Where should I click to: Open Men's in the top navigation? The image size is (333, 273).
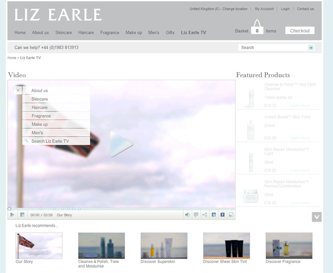point(154,32)
